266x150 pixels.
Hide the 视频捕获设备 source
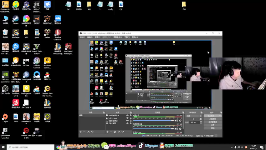click(127, 115)
